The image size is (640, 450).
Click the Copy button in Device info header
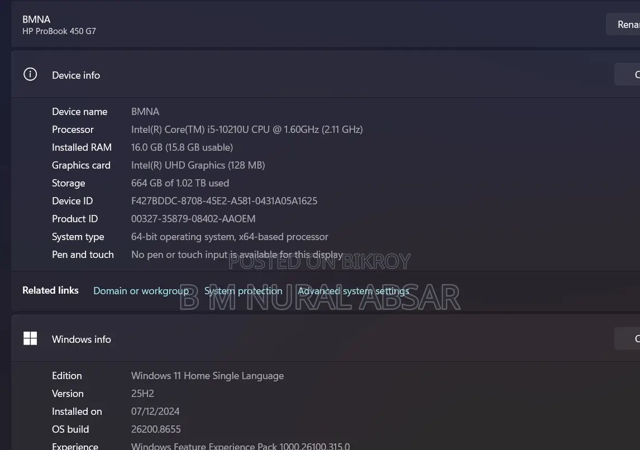pos(627,74)
